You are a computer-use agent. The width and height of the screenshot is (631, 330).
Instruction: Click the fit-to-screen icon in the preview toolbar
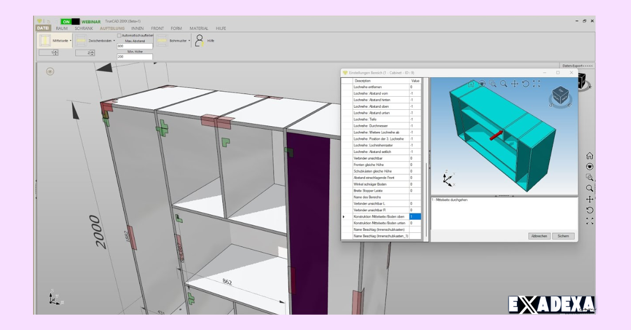tap(536, 83)
